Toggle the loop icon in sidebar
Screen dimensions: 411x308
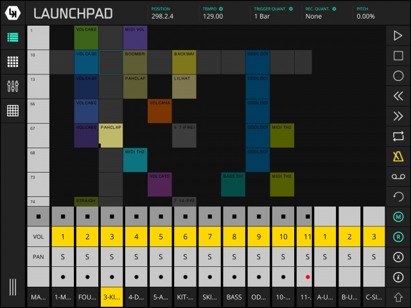398,135
